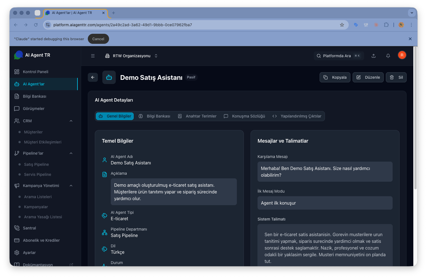The height and width of the screenshot is (278, 427).
Task: Click the Demo Satış Asistanı description text
Action: pos(174,192)
